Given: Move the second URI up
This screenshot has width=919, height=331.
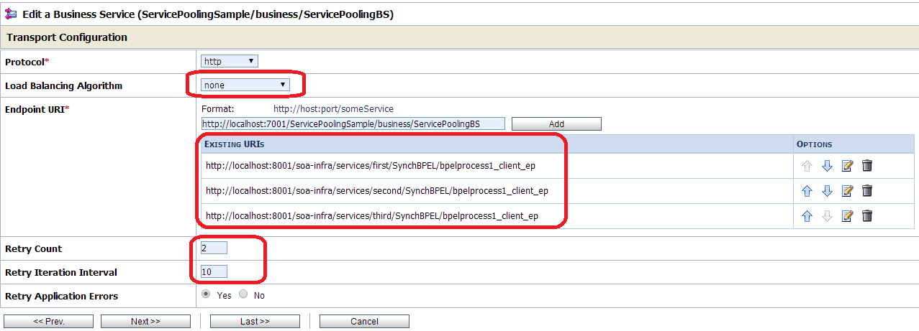Looking at the screenshot, I should 807,191.
